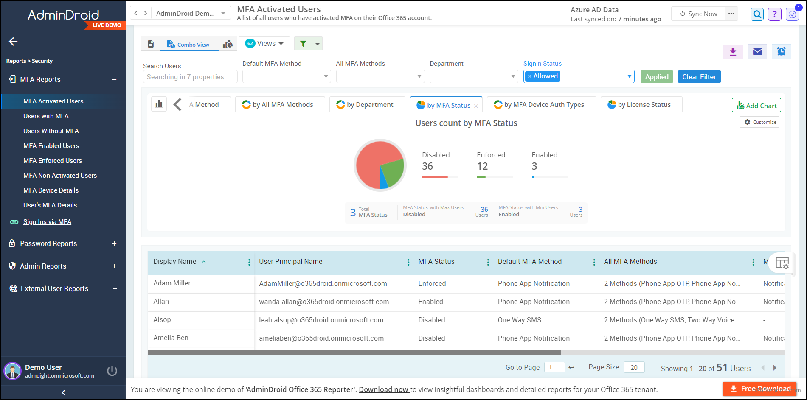Click the Add Chart button

(x=756, y=105)
